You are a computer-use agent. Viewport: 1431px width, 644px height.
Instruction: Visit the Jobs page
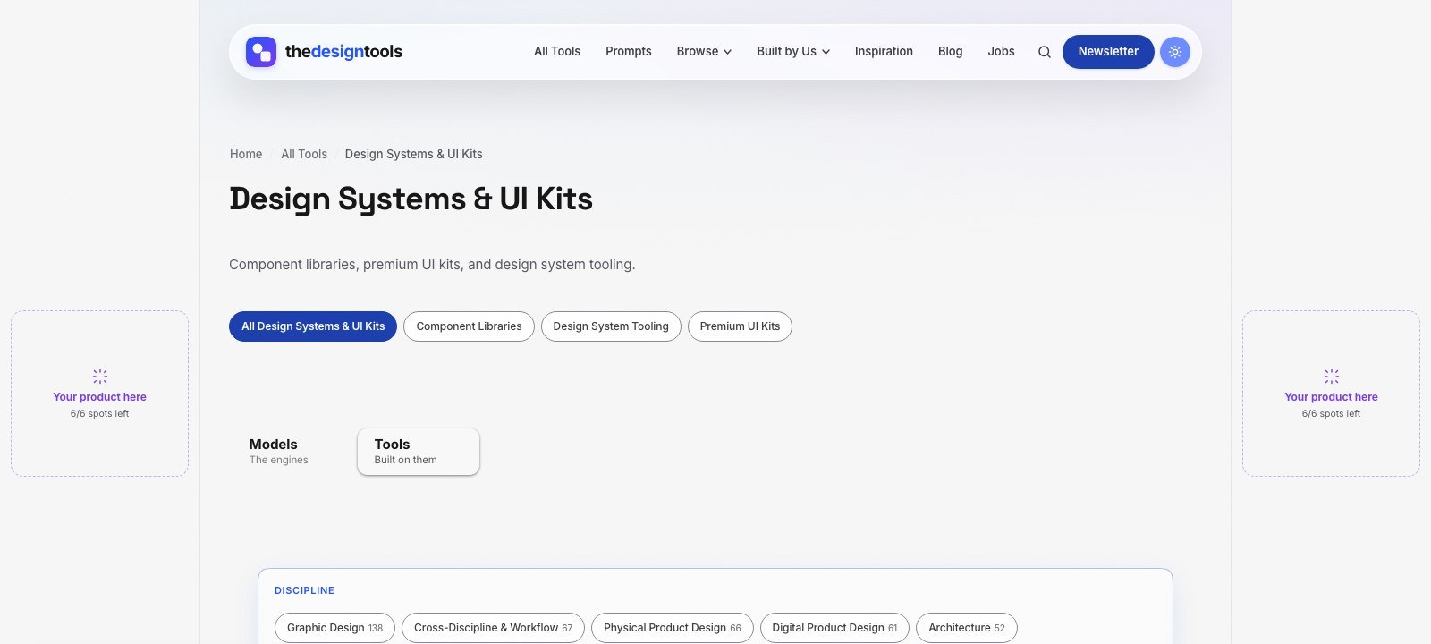coord(1001,52)
